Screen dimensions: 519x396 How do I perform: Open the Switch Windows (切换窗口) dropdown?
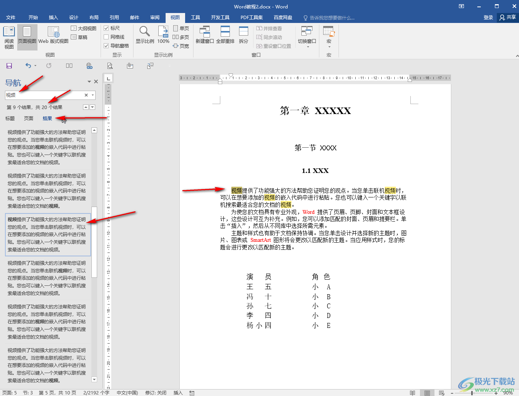pyautogui.click(x=307, y=37)
